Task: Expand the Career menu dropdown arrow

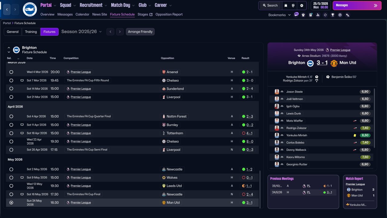Action: click(x=171, y=5)
